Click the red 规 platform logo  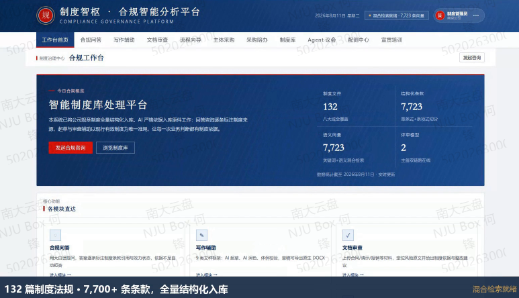[46, 15]
